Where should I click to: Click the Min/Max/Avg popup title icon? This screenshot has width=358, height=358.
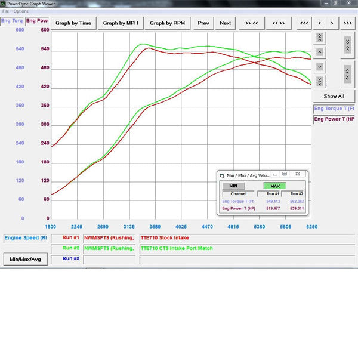(222, 175)
